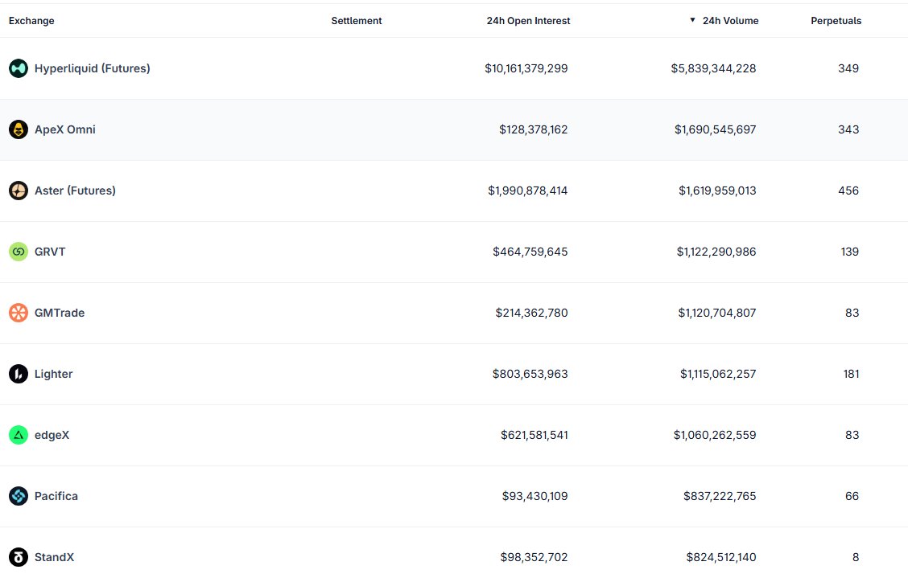Open StandX exchange page
Image resolution: width=908 pixels, height=578 pixels.
coord(54,557)
